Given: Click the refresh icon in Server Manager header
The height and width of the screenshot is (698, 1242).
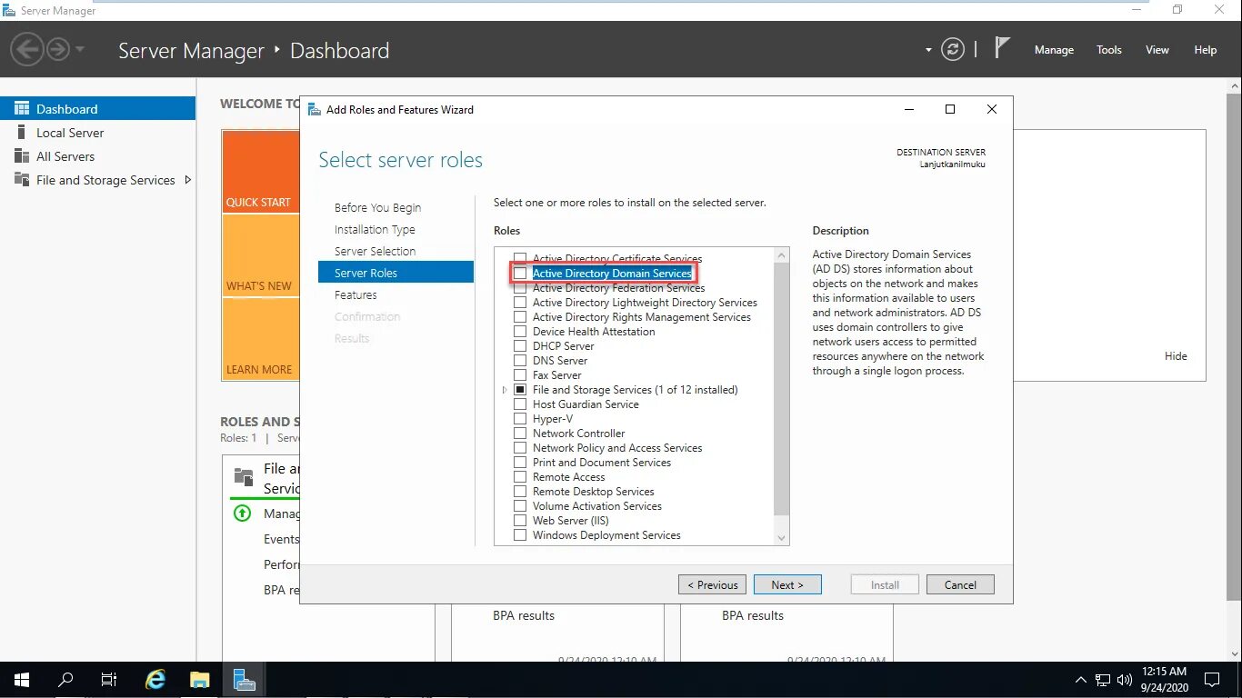Looking at the screenshot, I should click(952, 50).
